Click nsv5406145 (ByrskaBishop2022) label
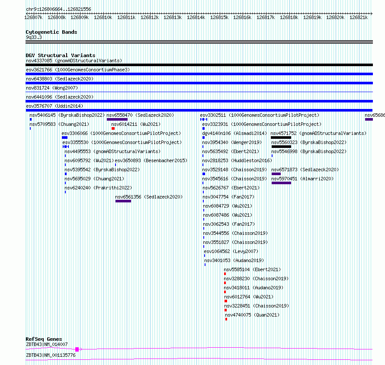 pyautogui.click(x=67, y=115)
